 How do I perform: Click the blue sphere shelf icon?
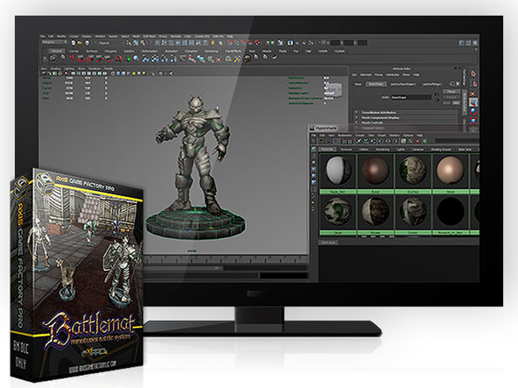click(136, 59)
